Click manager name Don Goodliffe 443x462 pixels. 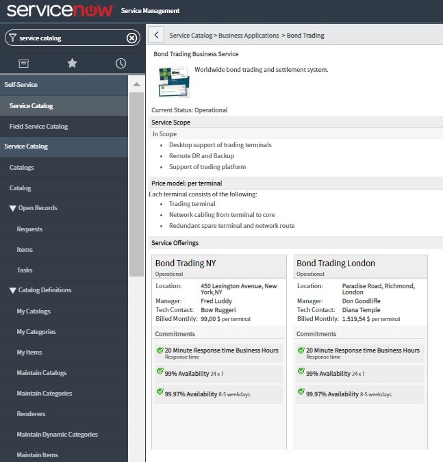(361, 301)
